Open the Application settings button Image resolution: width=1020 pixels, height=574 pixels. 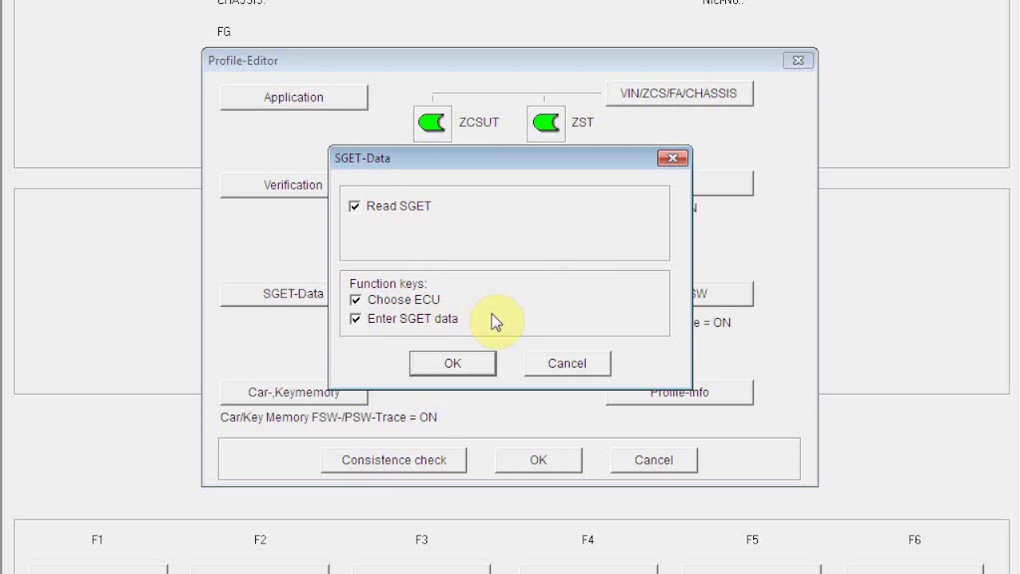pos(294,97)
